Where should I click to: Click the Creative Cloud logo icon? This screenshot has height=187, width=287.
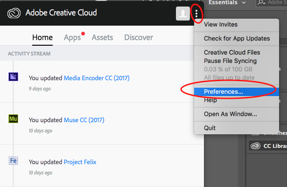tap(14, 13)
